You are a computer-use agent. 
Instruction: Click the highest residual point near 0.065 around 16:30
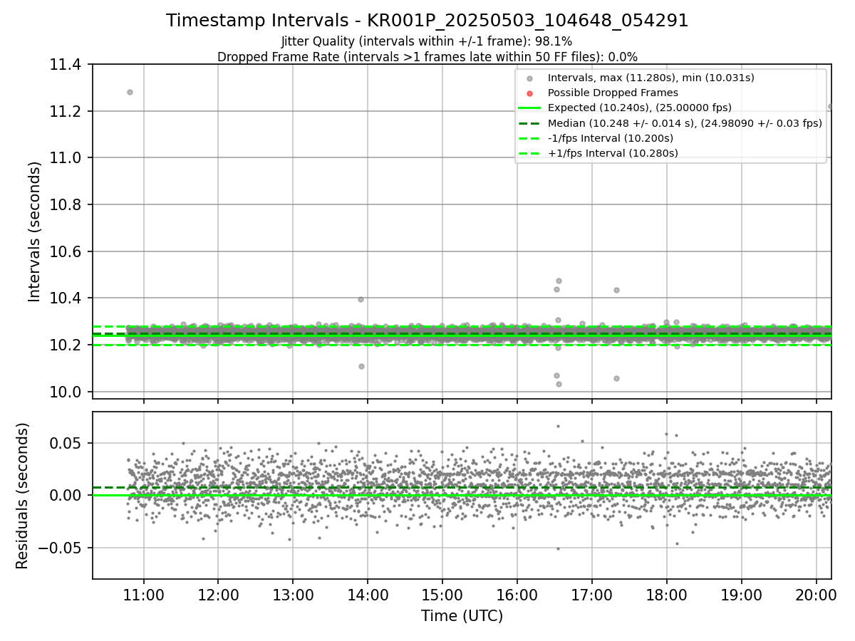point(558,426)
